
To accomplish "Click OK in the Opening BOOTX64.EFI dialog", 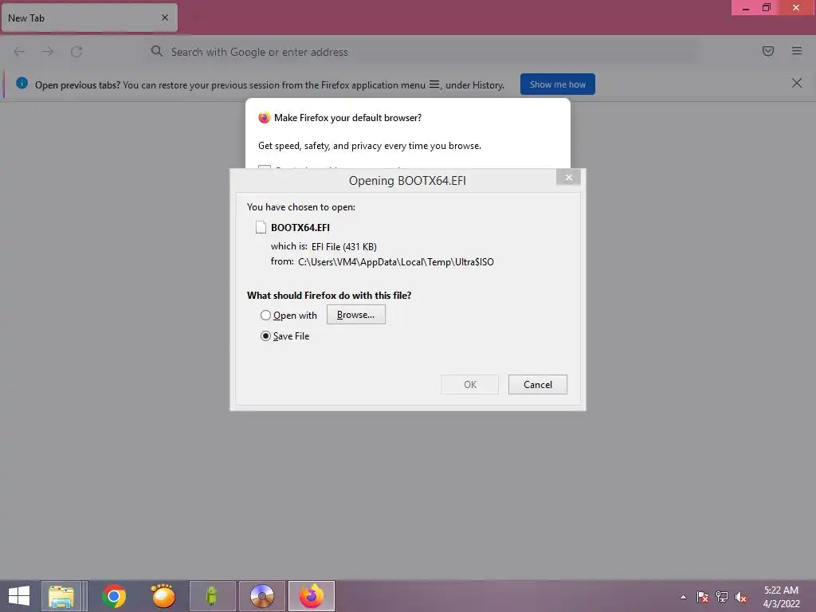I will click(x=470, y=385).
